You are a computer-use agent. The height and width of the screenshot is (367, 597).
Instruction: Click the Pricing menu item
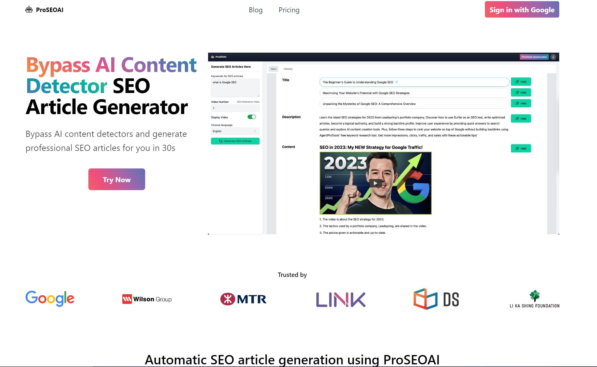pos(289,9)
